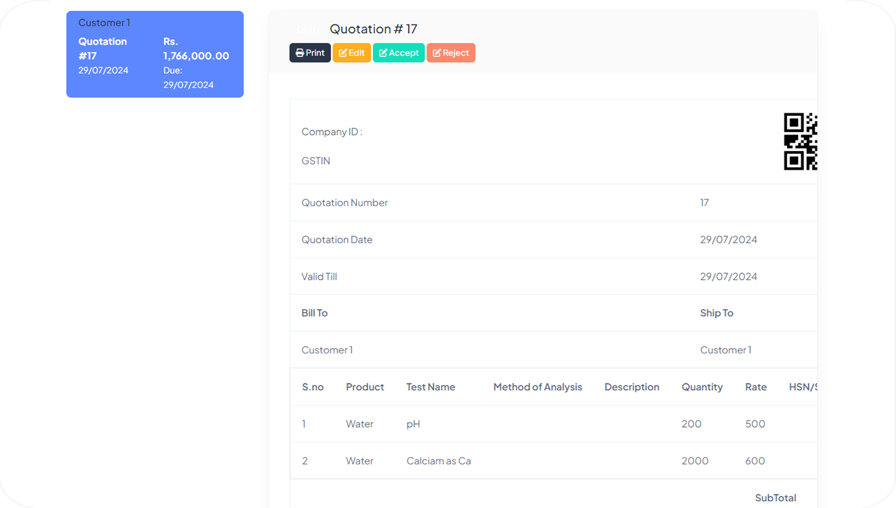Screen dimensions: 896x508
Task: Click the 'Valid Till' label
Action: (319, 276)
